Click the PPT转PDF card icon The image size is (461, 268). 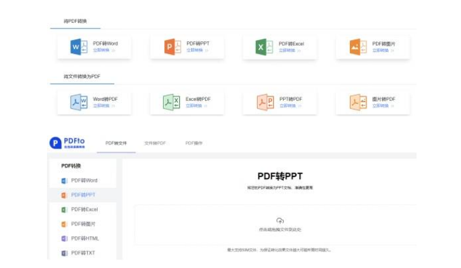(265, 102)
